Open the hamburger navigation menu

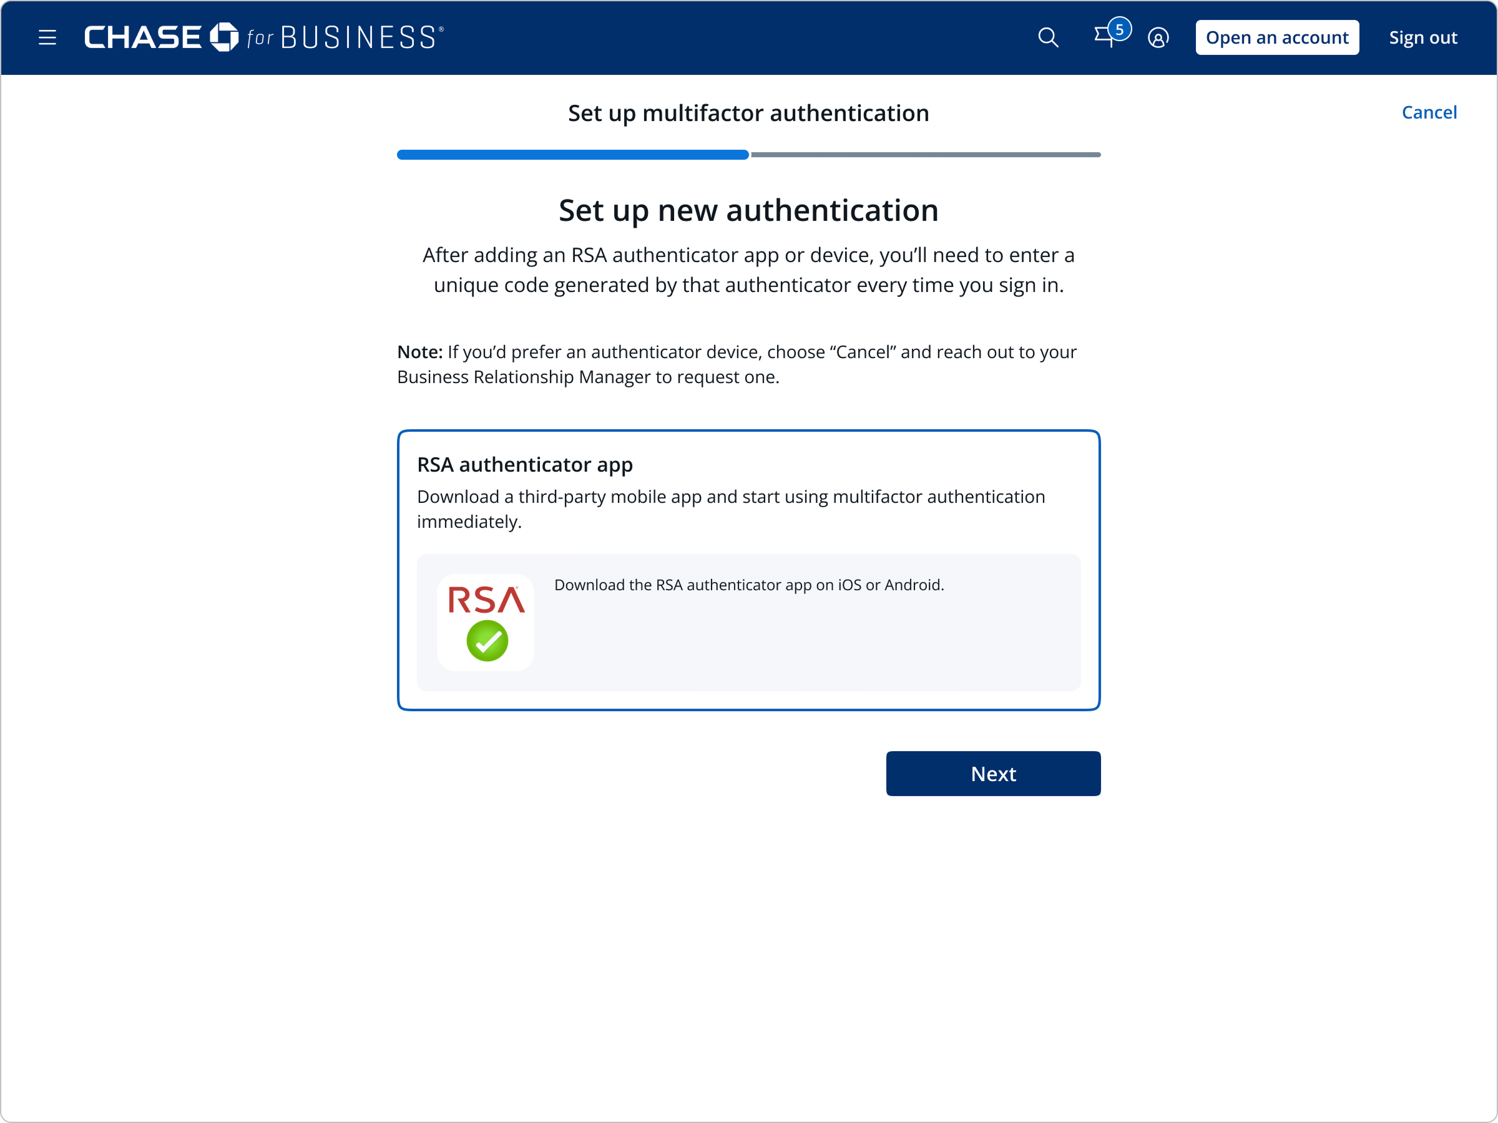coord(47,37)
